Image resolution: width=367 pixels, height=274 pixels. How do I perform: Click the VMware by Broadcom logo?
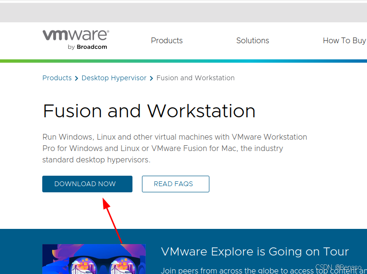[75, 40]
